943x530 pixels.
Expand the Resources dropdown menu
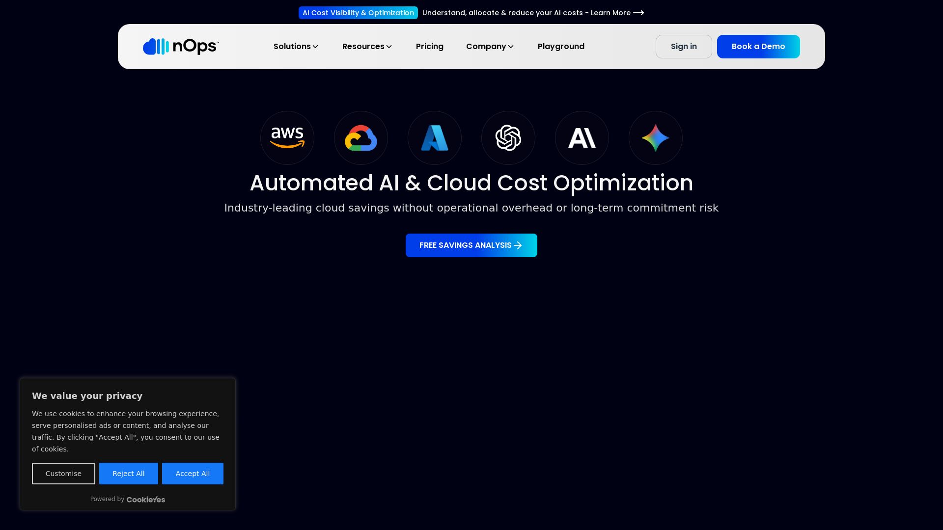pos(367,47)
